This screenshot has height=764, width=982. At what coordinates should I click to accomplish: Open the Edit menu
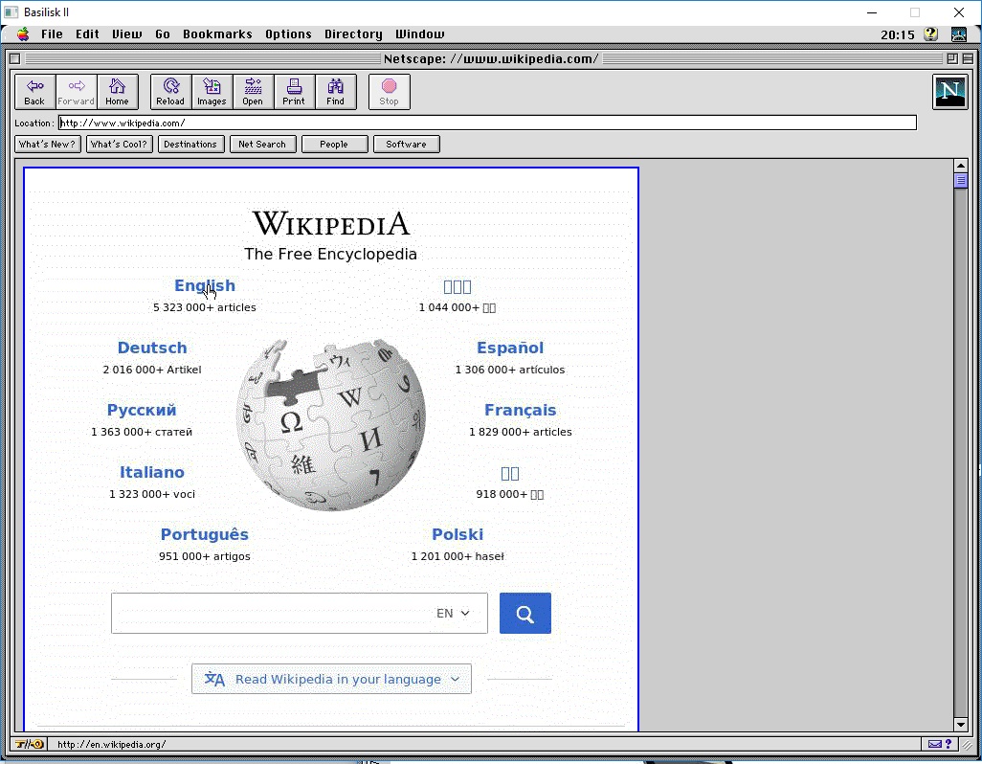(88, 34)
